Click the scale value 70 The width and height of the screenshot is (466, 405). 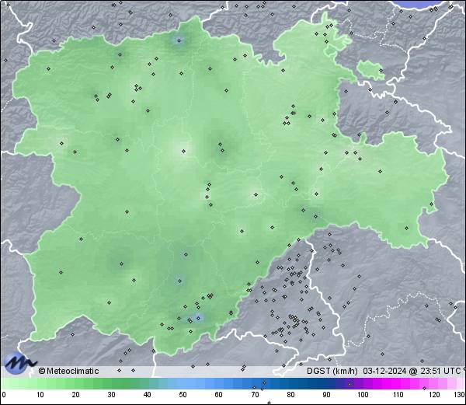coord(255,395)
